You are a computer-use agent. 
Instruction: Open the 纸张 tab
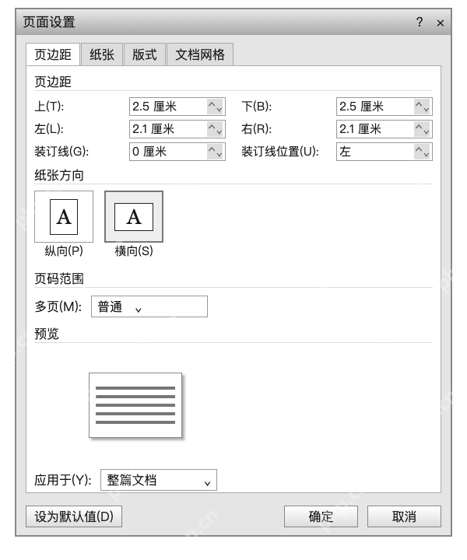click(x=102, y=54)
